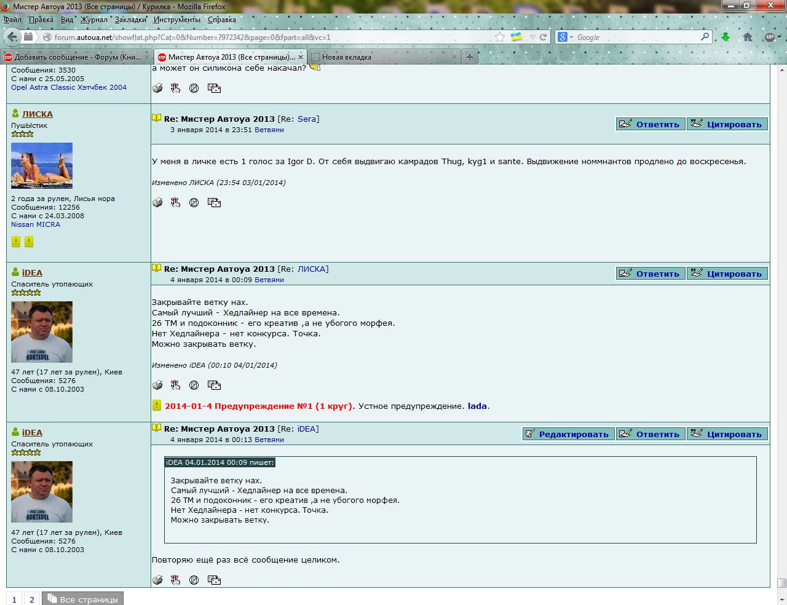Click the printer icon in ЛИСКА's post
Image resolution: width=787 pixels, height=605 pixels.
point(157,202)
